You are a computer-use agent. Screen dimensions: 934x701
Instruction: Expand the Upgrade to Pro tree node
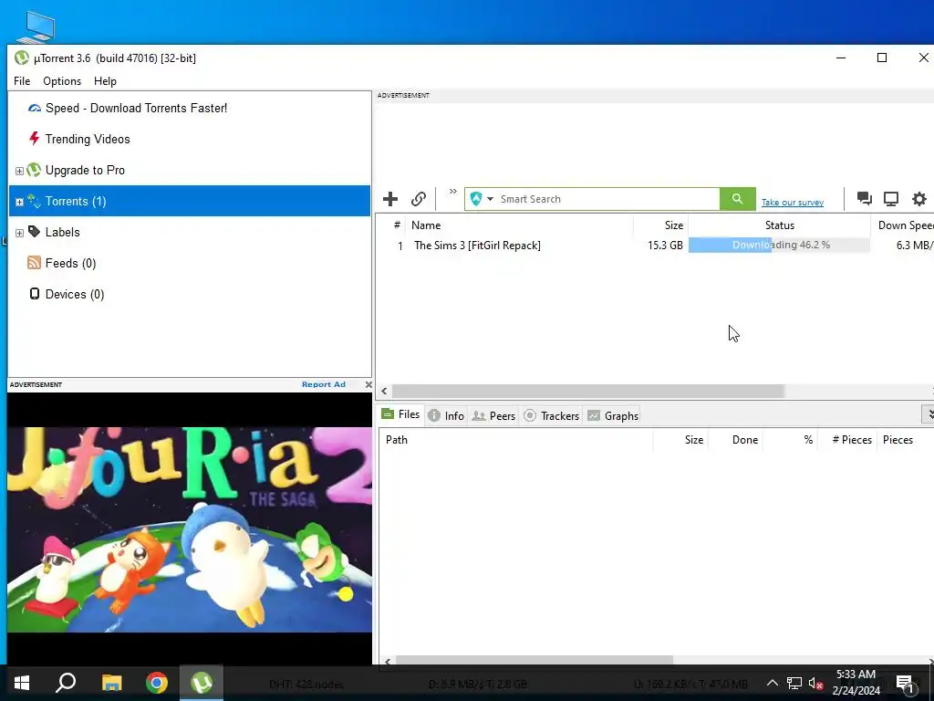(19, 171)
